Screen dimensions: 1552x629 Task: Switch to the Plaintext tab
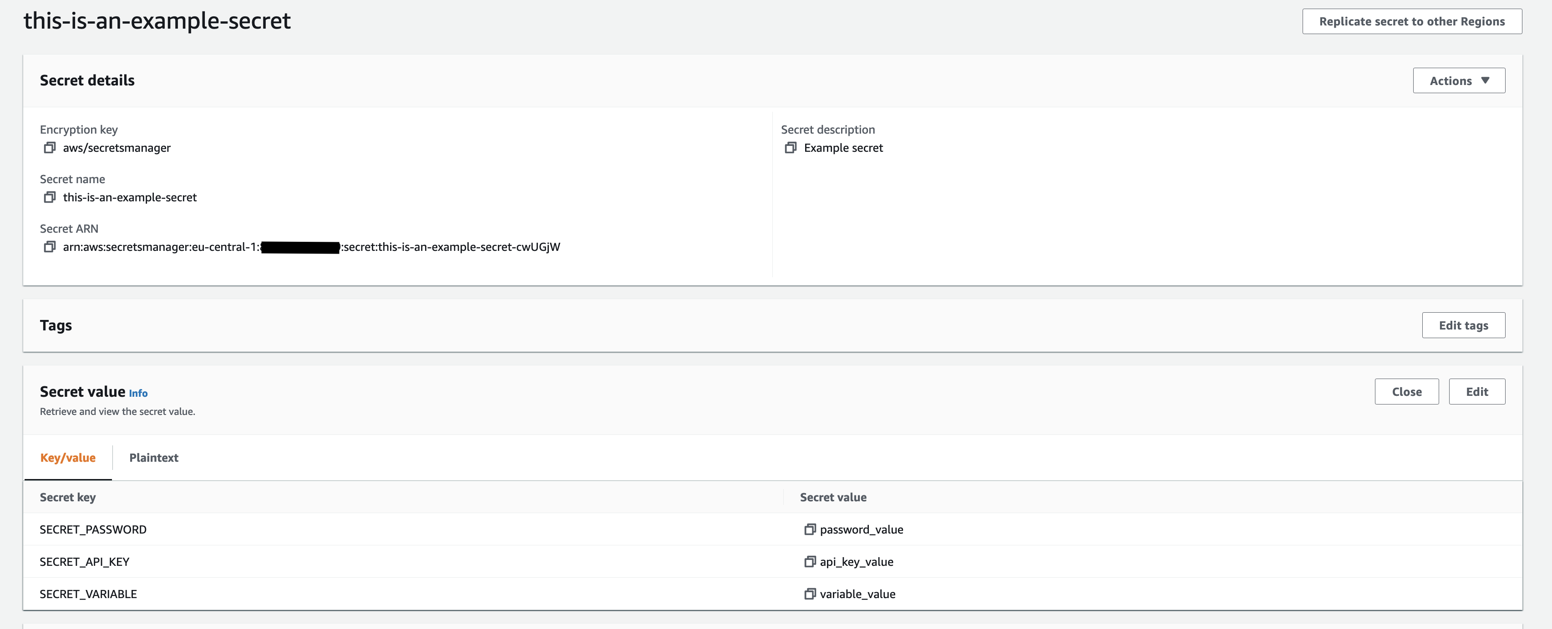tap(154, 458)
